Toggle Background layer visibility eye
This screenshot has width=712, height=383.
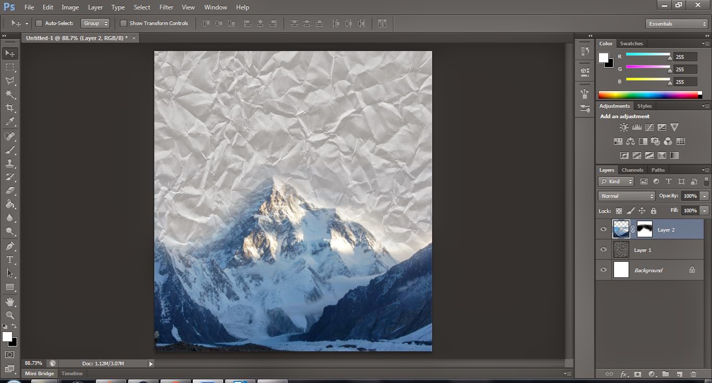click(604, 270)
